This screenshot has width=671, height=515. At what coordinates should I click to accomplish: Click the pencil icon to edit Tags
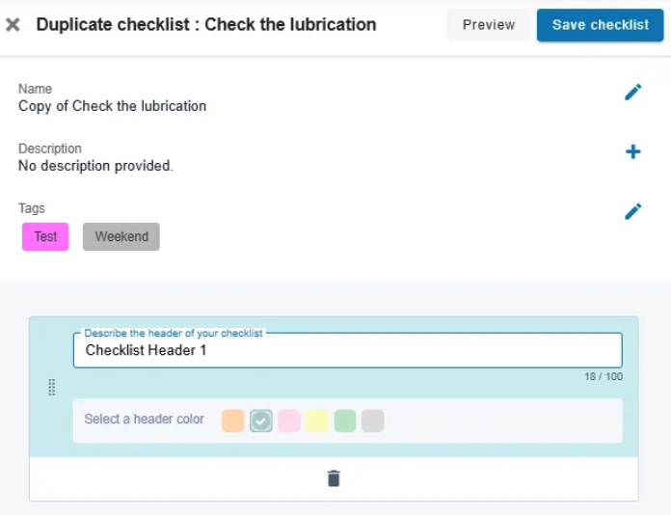point(632,211)
